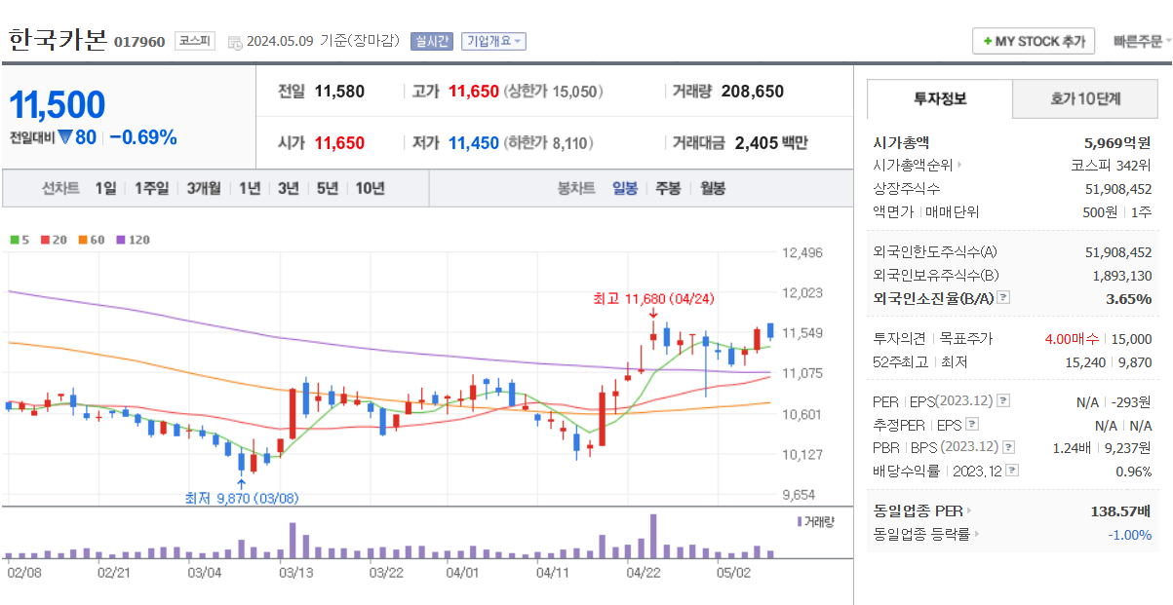Click the 138.57배 same-sector PER value
Viewport: 1173px width, 605px height.
click(x=1120, y=510)
